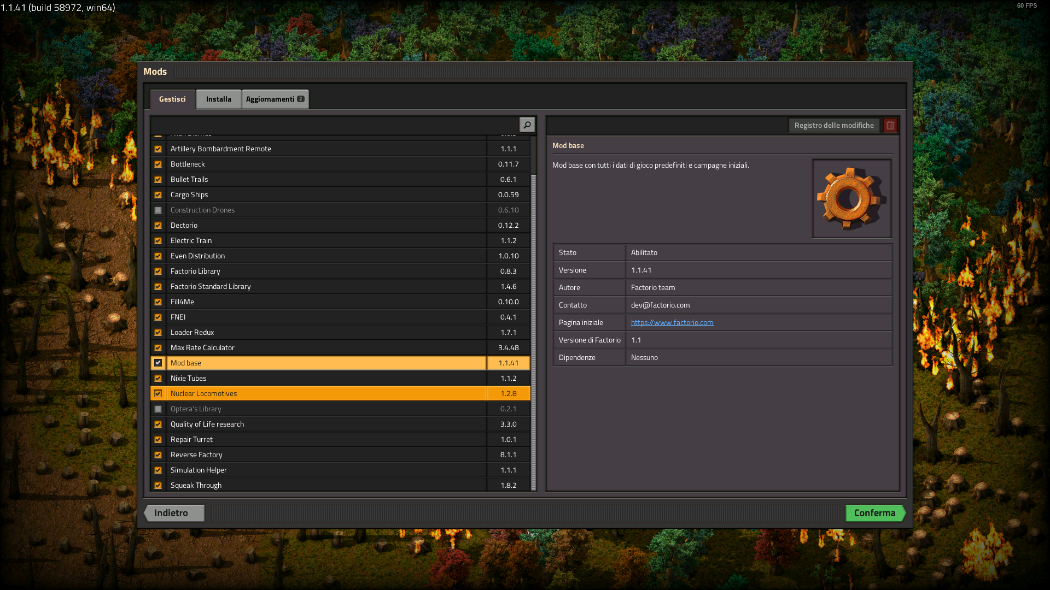Open the Installa tab
The height and width of the screenshot is (590, 1050).
tap(219, 99)
